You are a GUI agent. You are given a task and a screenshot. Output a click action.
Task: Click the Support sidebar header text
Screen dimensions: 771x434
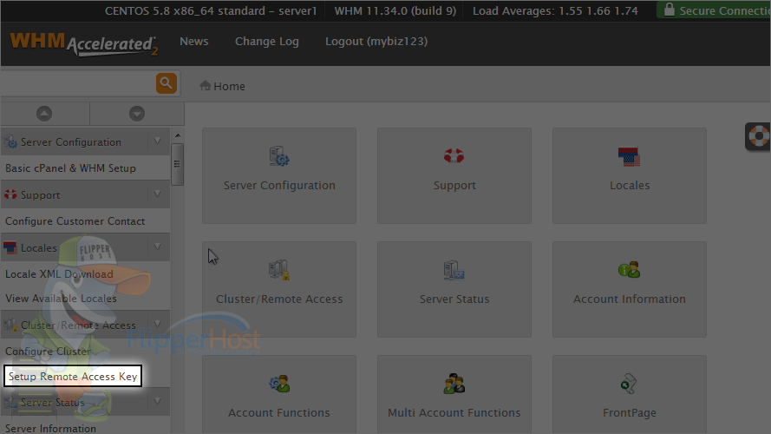[40, 194]
